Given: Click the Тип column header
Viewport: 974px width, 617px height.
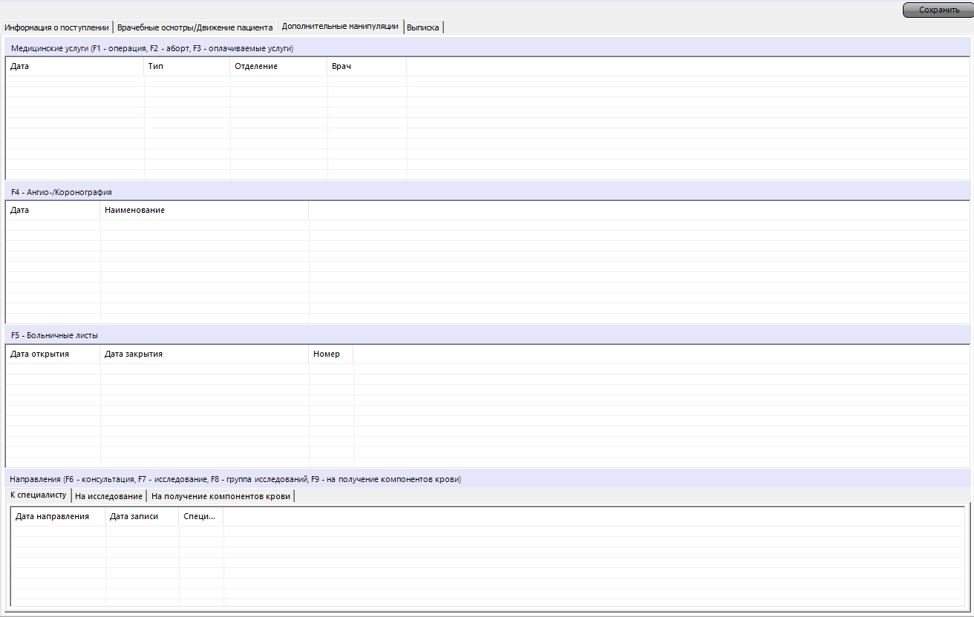Looking at the screenshot, I should coord(187,67).
